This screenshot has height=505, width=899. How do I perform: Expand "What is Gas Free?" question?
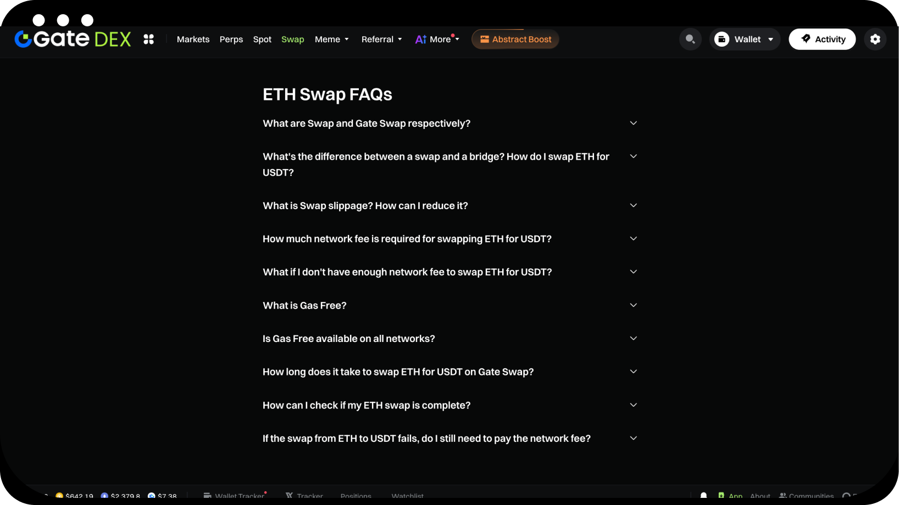pos(633,305)
